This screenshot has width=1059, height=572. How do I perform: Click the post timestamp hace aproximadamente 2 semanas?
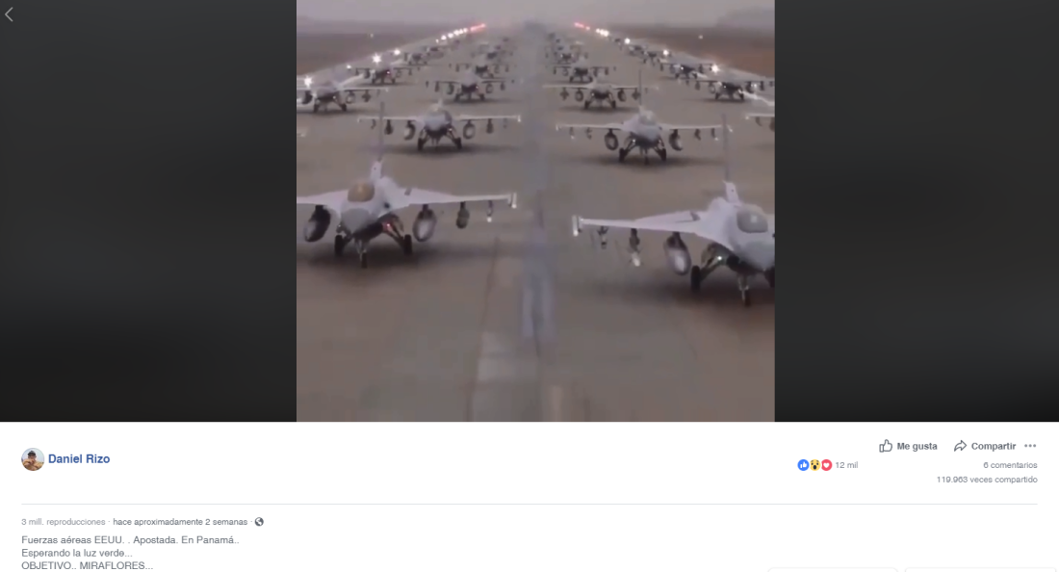click(180, 521)
